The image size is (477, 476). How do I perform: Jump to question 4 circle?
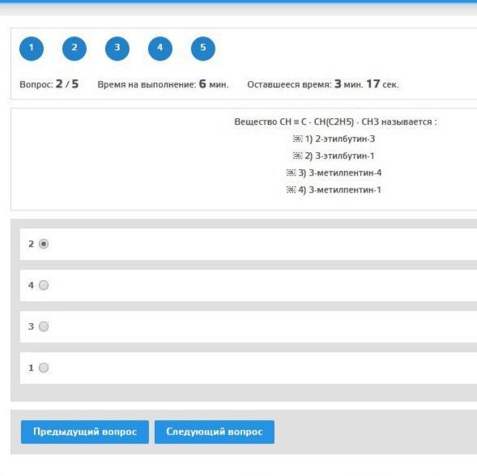(160, 49)
